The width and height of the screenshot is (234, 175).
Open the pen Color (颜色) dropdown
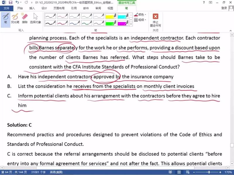tap(142, 14)
